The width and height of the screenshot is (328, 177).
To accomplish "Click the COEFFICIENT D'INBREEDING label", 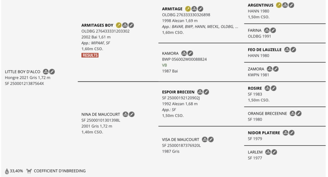I will (x=60, y=171).
